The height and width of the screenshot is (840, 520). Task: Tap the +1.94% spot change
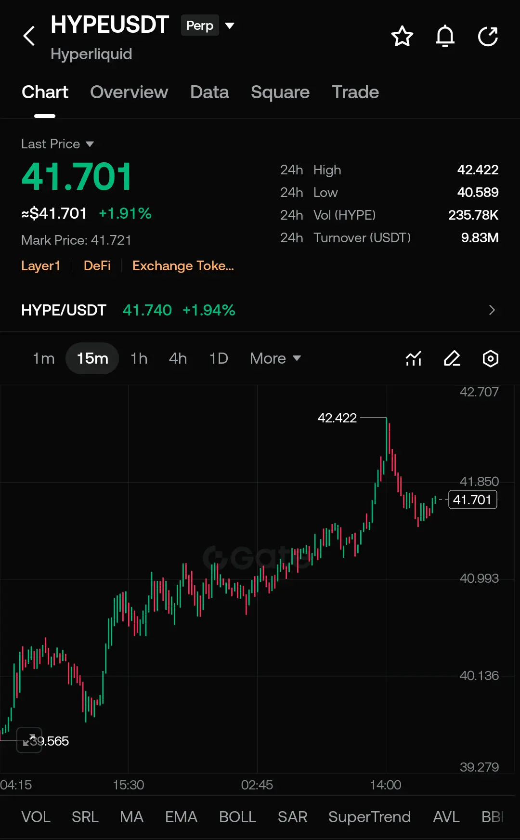point(209,310)
